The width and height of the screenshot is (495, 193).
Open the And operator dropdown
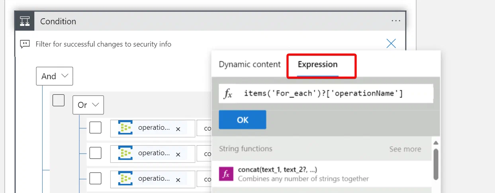click(x=55, y=76)
